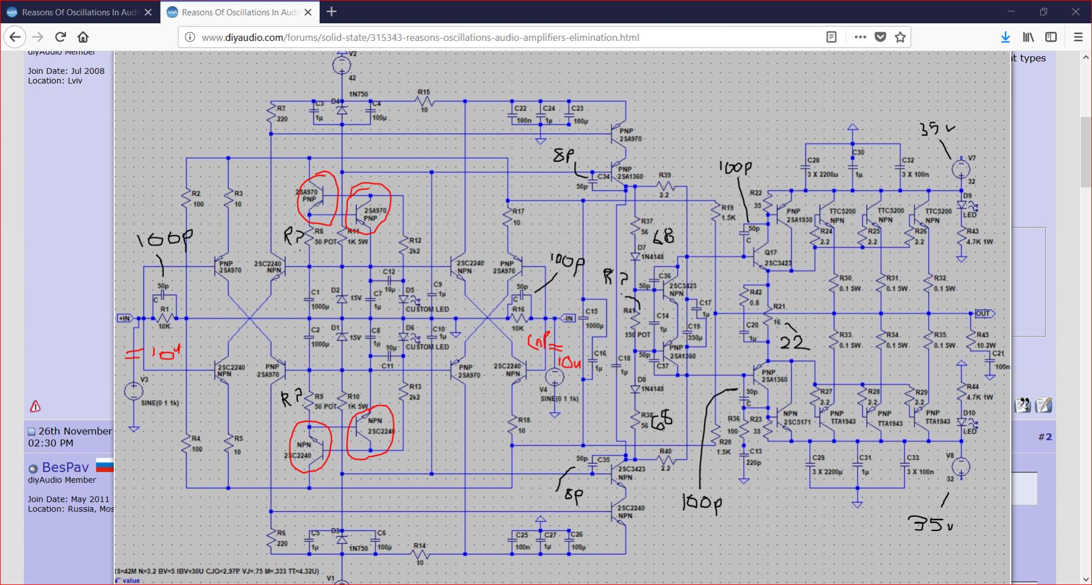Click the vertical scrollbar up arrow

point(1086,57)
